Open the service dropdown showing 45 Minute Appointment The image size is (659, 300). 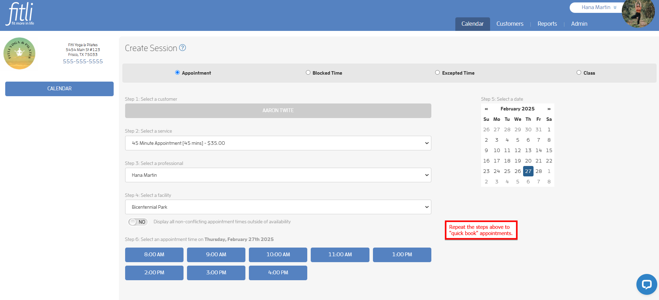tap(278, 143)
